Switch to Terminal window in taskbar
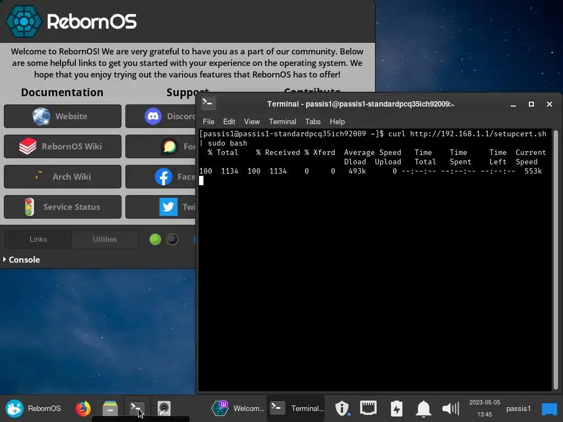 tap(296, 408)
